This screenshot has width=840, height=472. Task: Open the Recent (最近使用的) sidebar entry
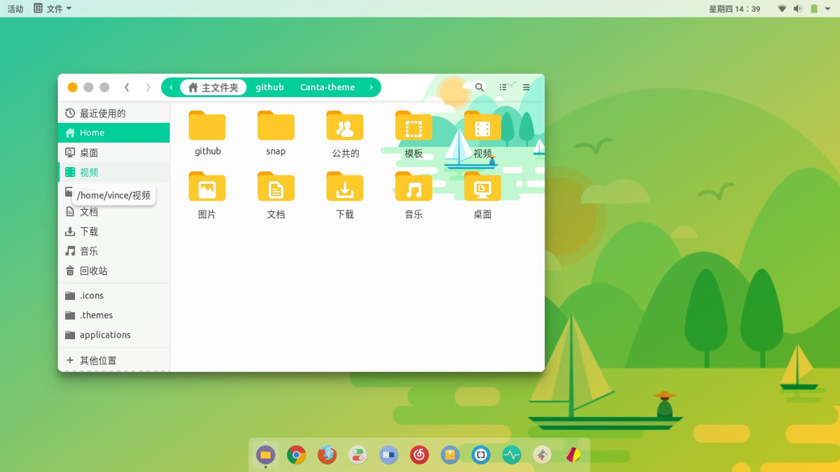[113, 113]
